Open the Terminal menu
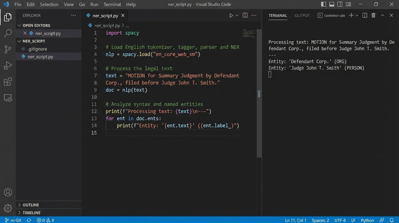 (x=112, y=4)
